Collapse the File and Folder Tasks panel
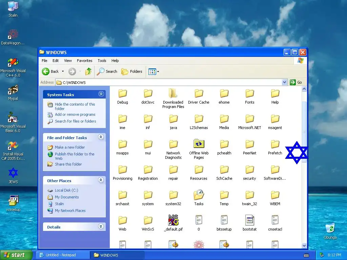 click(x=101, y=137)
